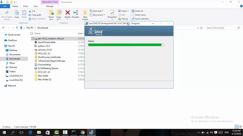Click the Cut command
The image size is (243, 136).
click(x=32, y=11)
